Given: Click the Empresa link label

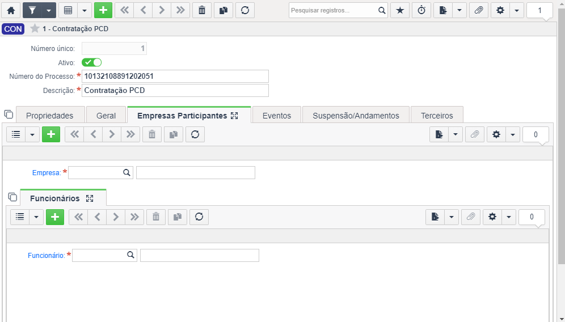Looking at the screenshot, I should (47, 173).
